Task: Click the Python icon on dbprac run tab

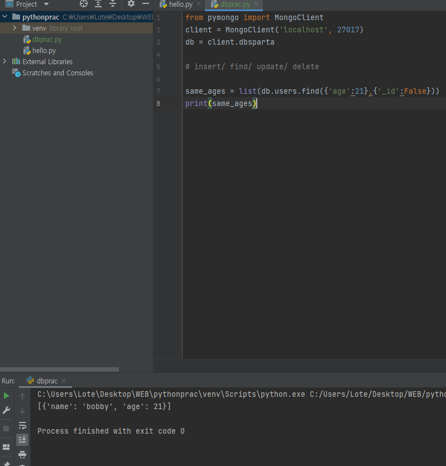Action: tap(30, 380)
